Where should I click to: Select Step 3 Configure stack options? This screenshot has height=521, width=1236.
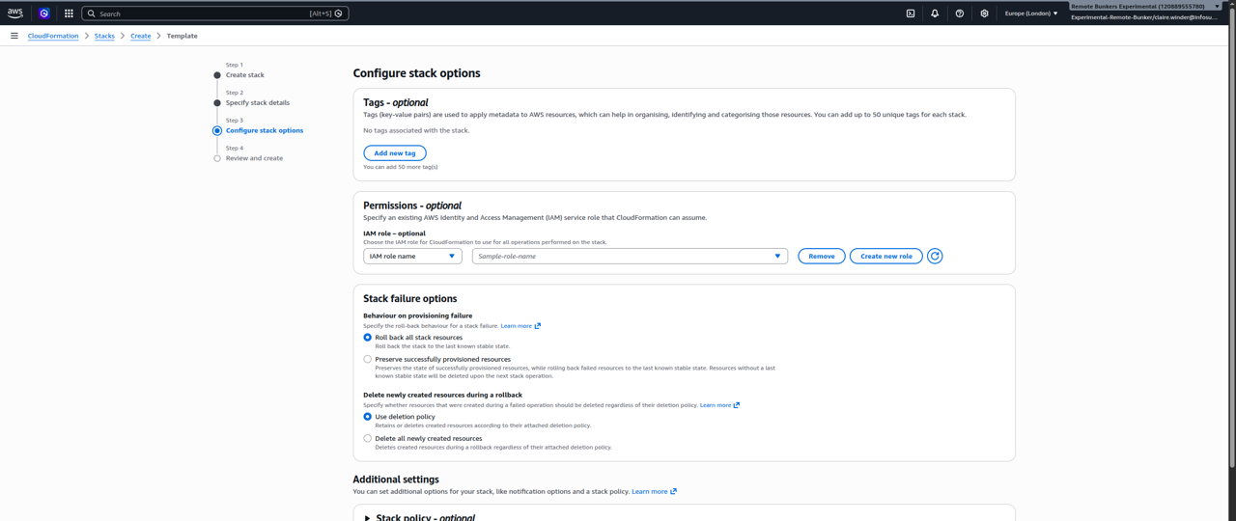[x=265, y=130]
